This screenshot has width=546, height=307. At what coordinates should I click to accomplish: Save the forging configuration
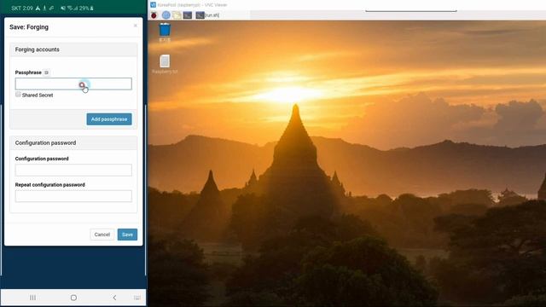tap(127, 235)
